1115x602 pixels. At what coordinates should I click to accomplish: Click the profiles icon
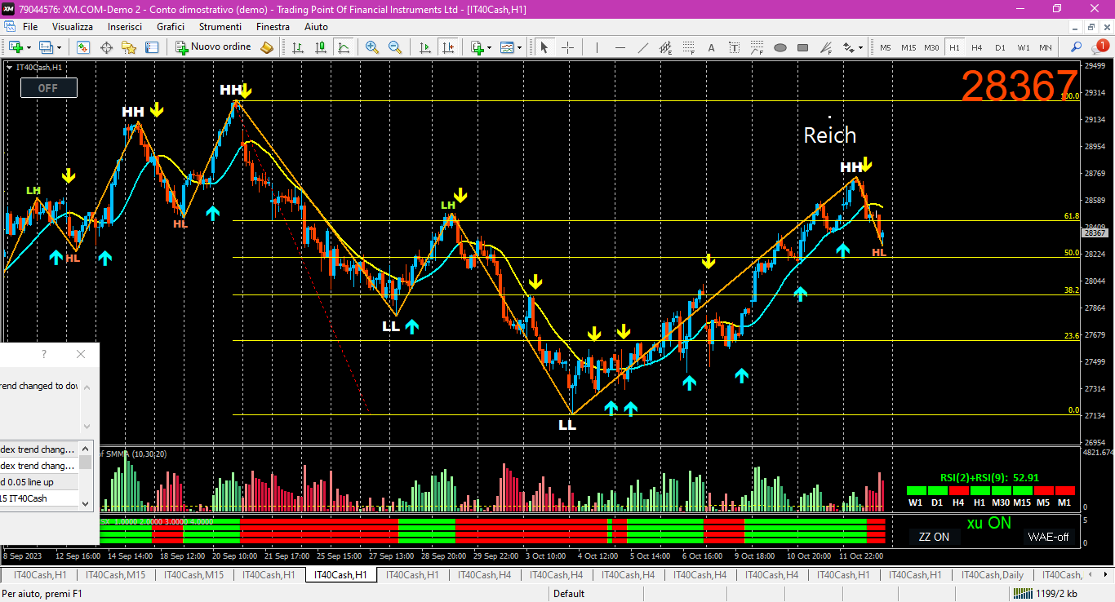pos(46,47)
